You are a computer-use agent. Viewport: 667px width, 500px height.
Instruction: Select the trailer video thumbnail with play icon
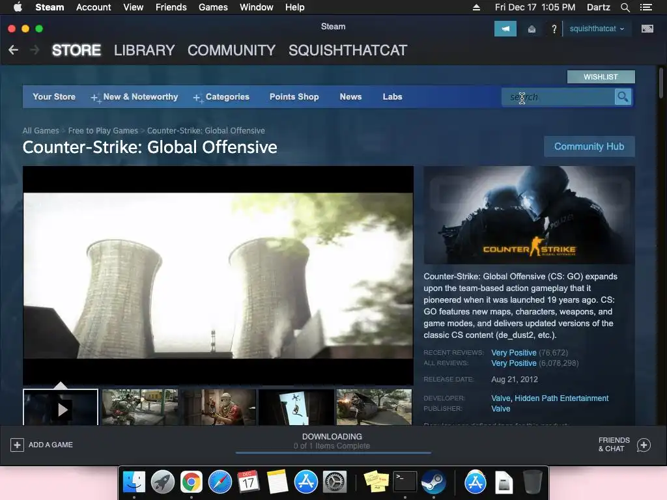pyautogui.click(x=61, y=408)
